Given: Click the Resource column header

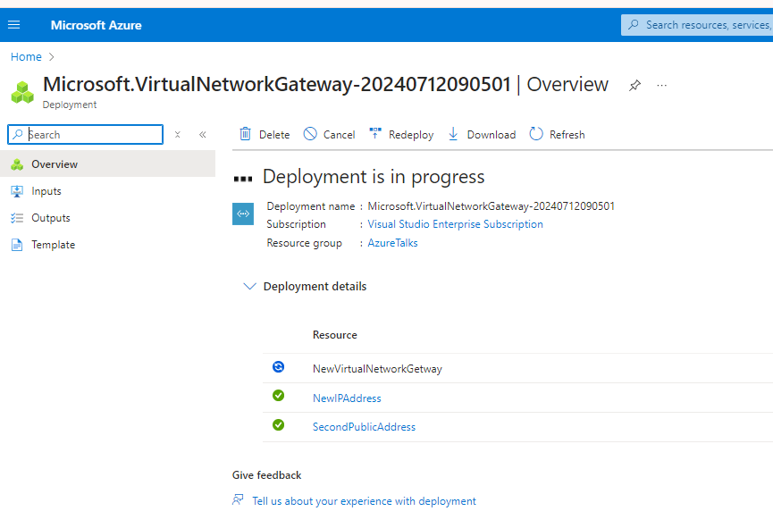Looking at the screenshot, I should [335, 335].
